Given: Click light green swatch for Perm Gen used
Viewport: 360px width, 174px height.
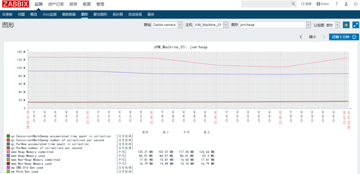Looking at the screenshot, I should pos(8,171).
